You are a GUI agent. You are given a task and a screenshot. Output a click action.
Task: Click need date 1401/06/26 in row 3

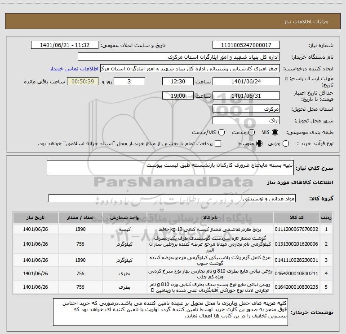pyautogui.click(x=35, y=260)
